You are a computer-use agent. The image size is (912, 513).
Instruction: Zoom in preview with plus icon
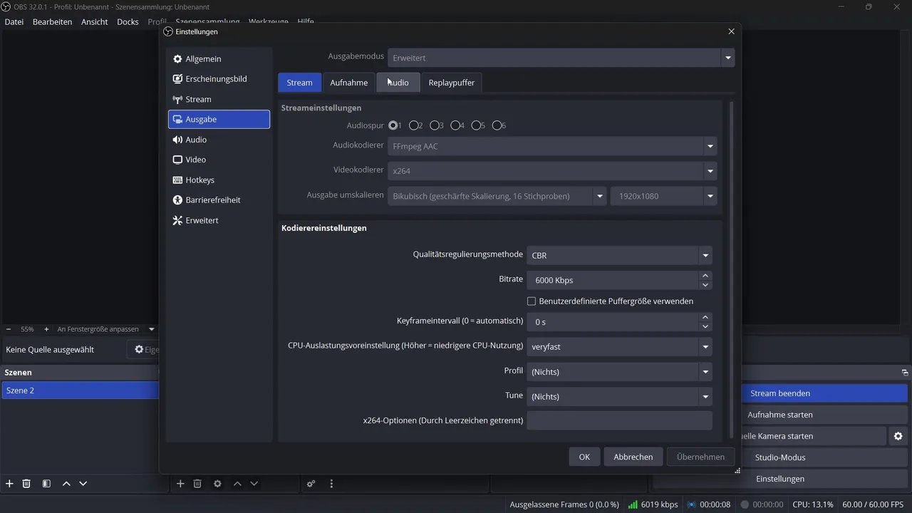click(46, 329)
